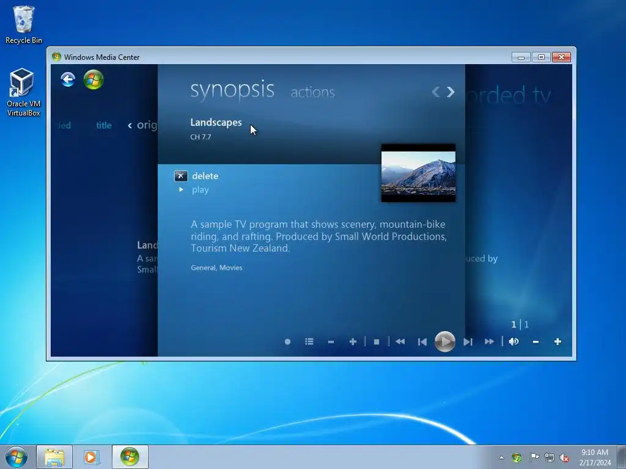Open Action Center flag tray icon
626x469 pixels.
pyautogui.click(x=534, y=457)
